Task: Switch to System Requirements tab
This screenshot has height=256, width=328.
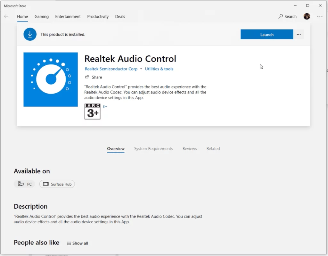Action: [x=153, y=149]
